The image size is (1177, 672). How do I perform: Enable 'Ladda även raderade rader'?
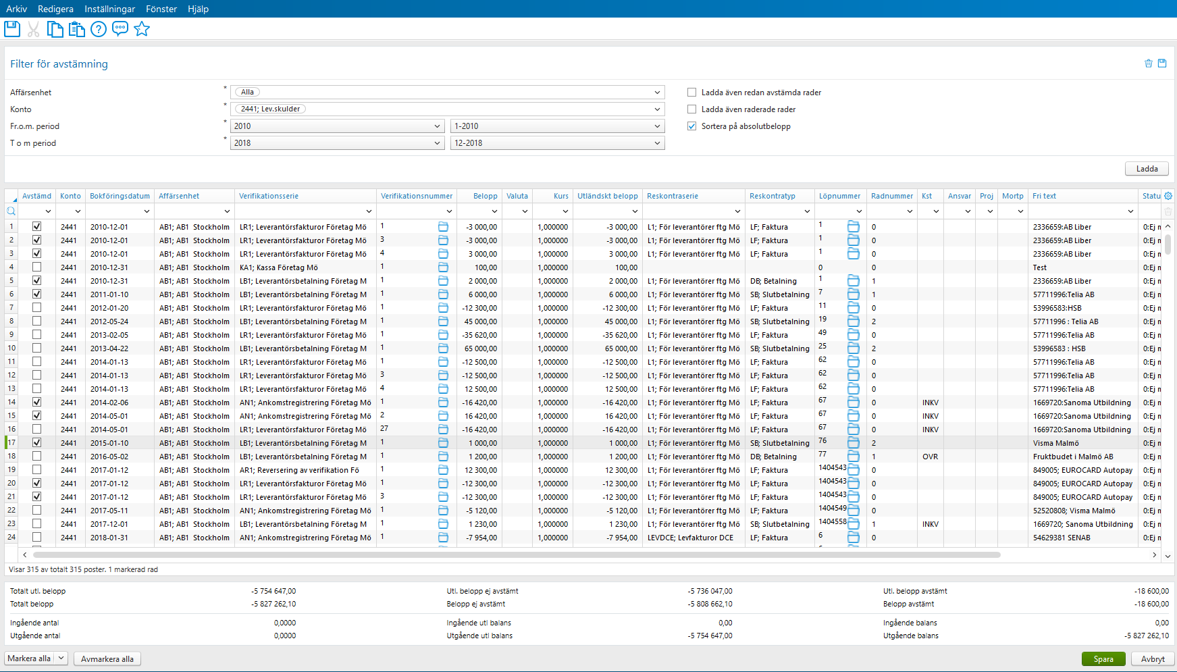(691, 109)
